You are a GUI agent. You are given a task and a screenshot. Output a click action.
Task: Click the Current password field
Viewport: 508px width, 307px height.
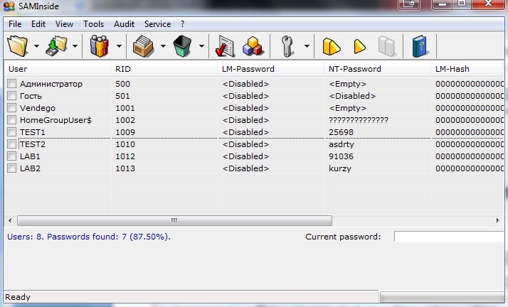pos(449,237)
